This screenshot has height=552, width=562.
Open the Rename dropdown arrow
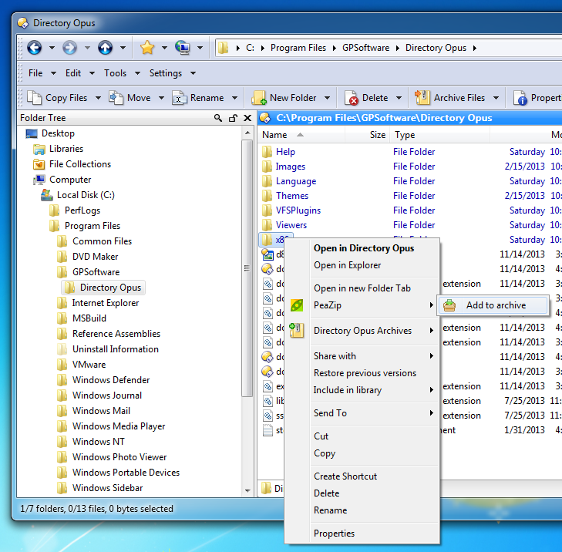point(235,98)
